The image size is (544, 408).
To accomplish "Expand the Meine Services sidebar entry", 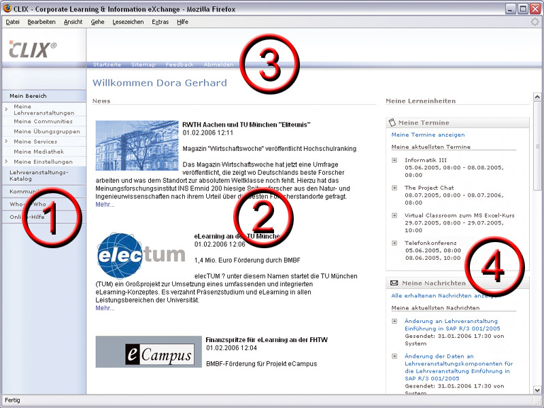I will pyautogui.click(x=5, y=142).
